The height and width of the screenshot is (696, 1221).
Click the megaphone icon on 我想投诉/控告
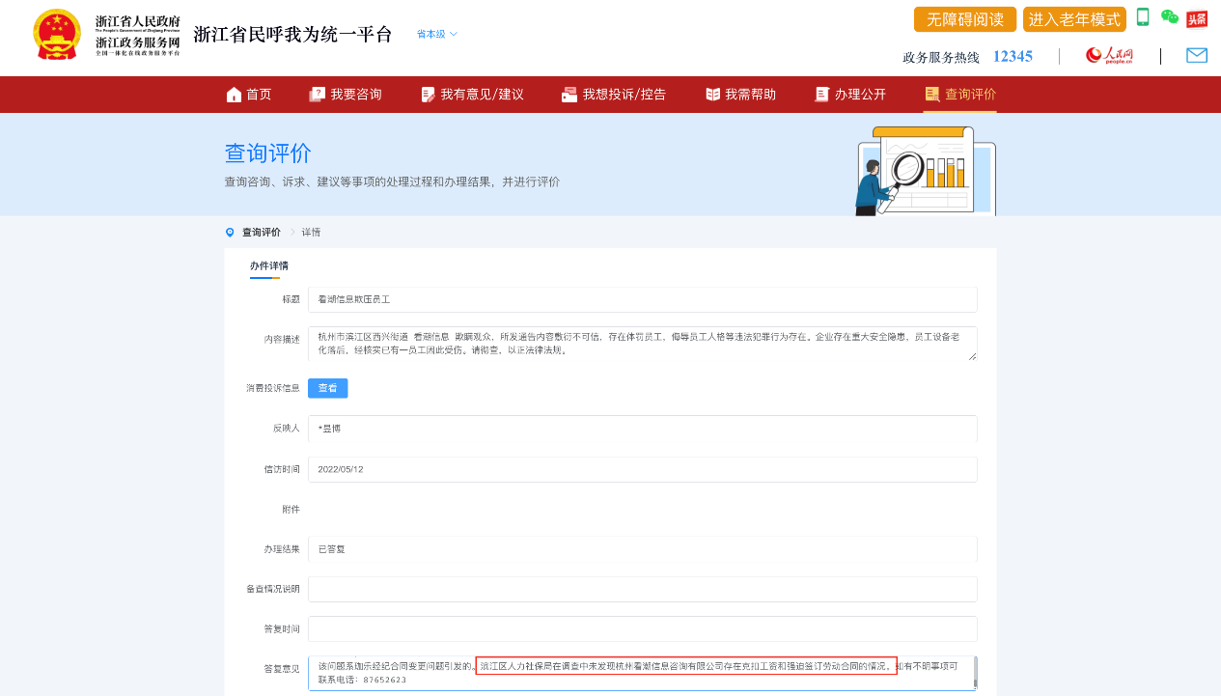569,94
